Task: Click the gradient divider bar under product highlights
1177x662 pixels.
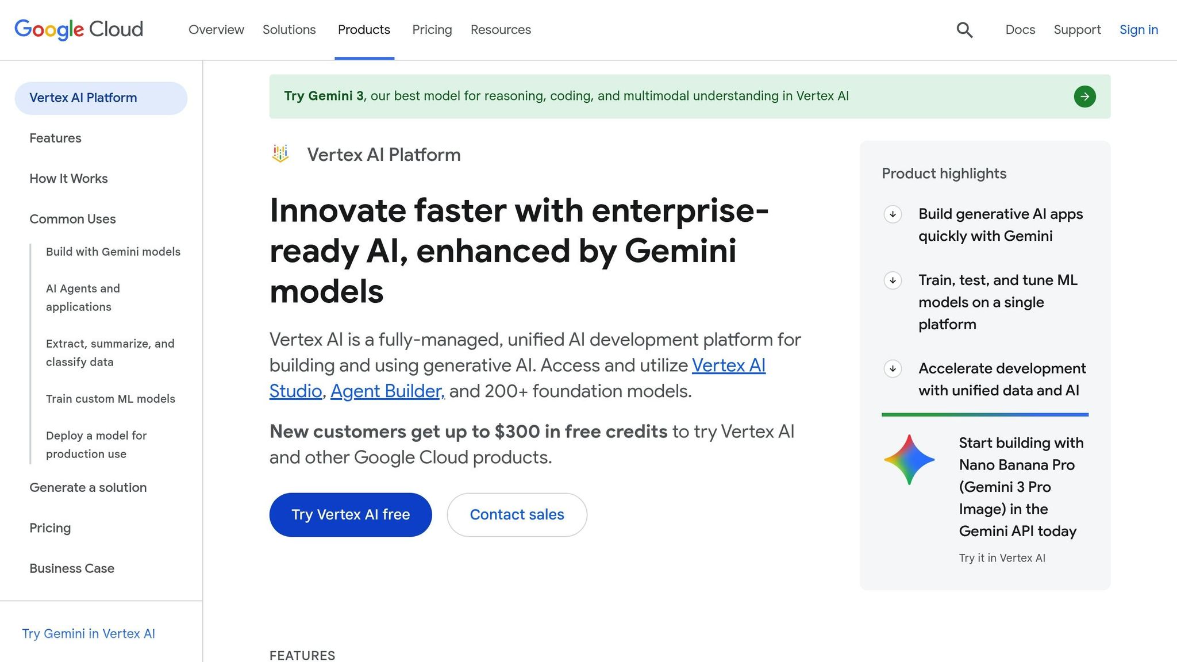Action: point(985,413)
